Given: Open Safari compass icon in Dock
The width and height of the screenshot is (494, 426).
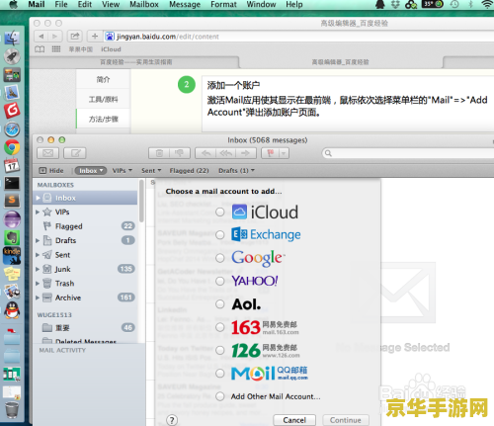Looking at the screenshot, I should [12, 129].
